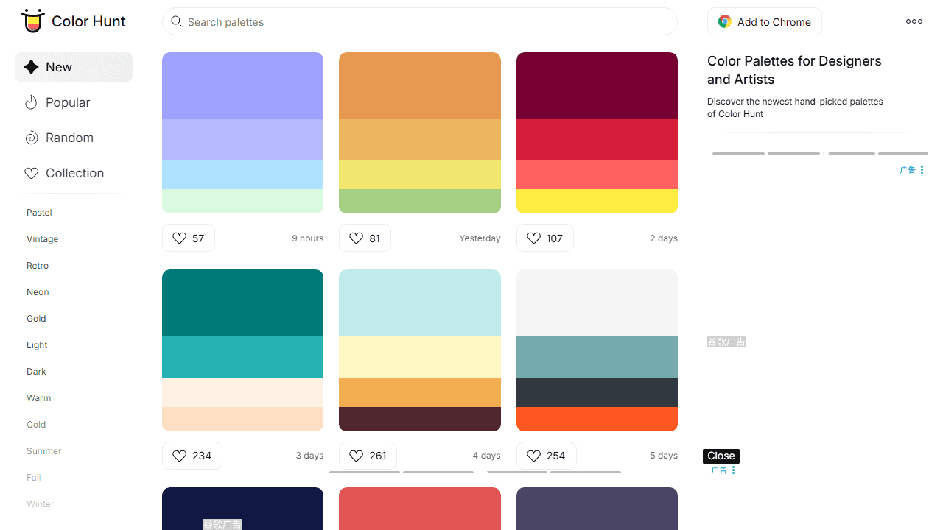This screenshot has width=943, height=530.
Task: Click the heart icon beside 261 likes
Action: [356, 456]
